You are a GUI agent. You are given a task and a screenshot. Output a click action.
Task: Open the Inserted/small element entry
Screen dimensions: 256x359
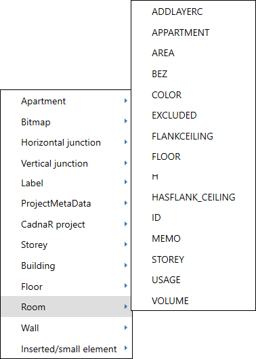(66, 349)
